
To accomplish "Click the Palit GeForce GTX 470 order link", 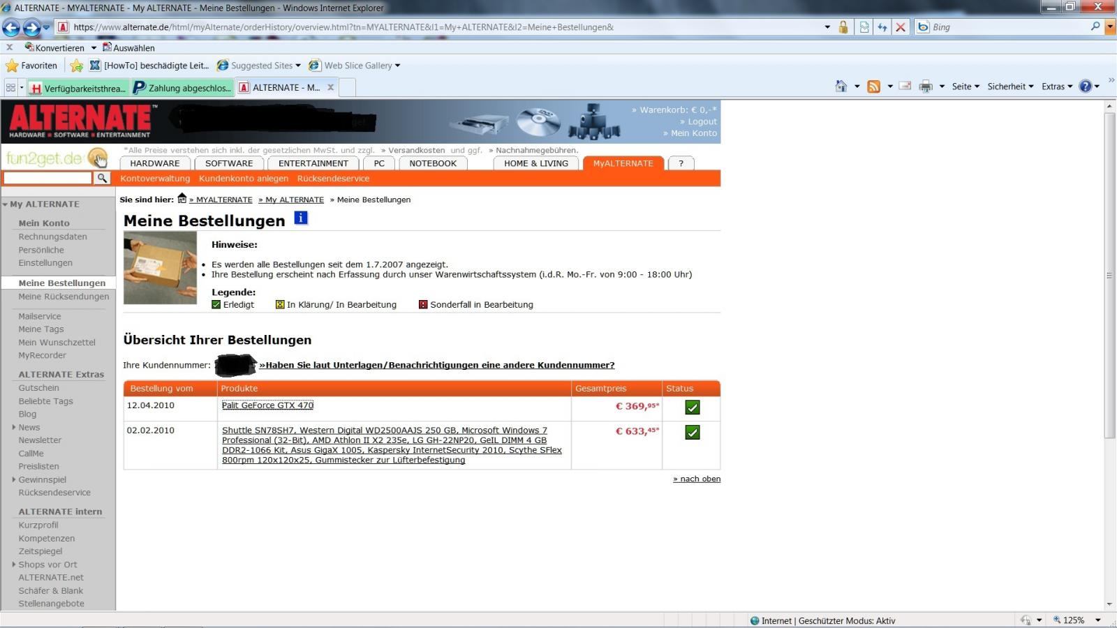I will pos(267,405).
